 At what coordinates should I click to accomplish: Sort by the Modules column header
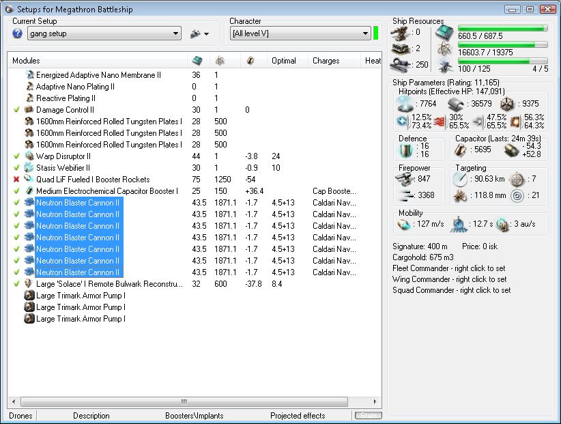[x=98, y=61]
